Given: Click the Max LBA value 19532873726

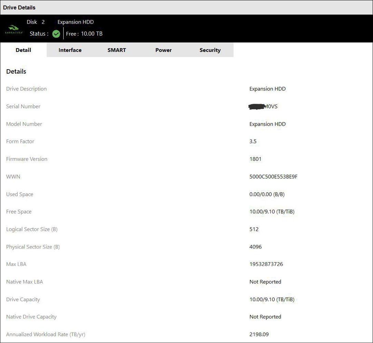Looking at the screenshot, I should 266,264.
